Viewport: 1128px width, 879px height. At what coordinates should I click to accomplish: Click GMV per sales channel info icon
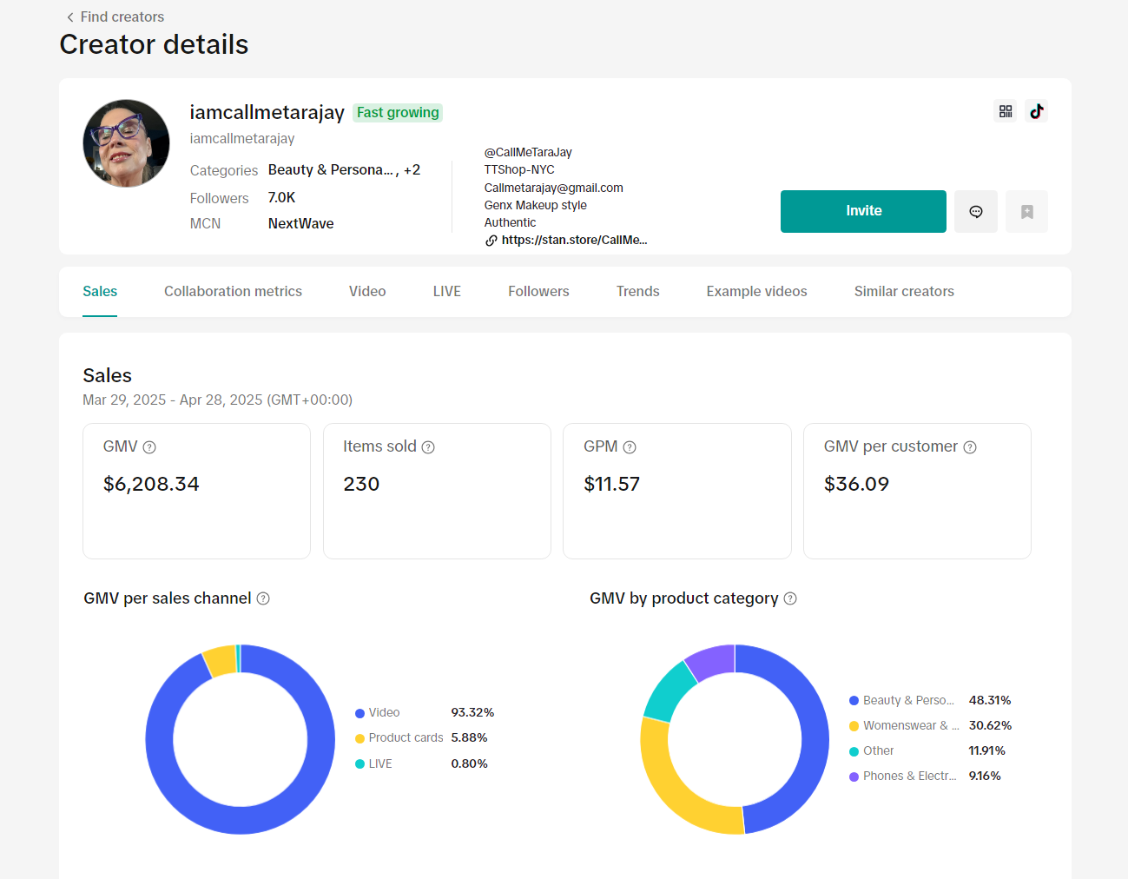263,598
